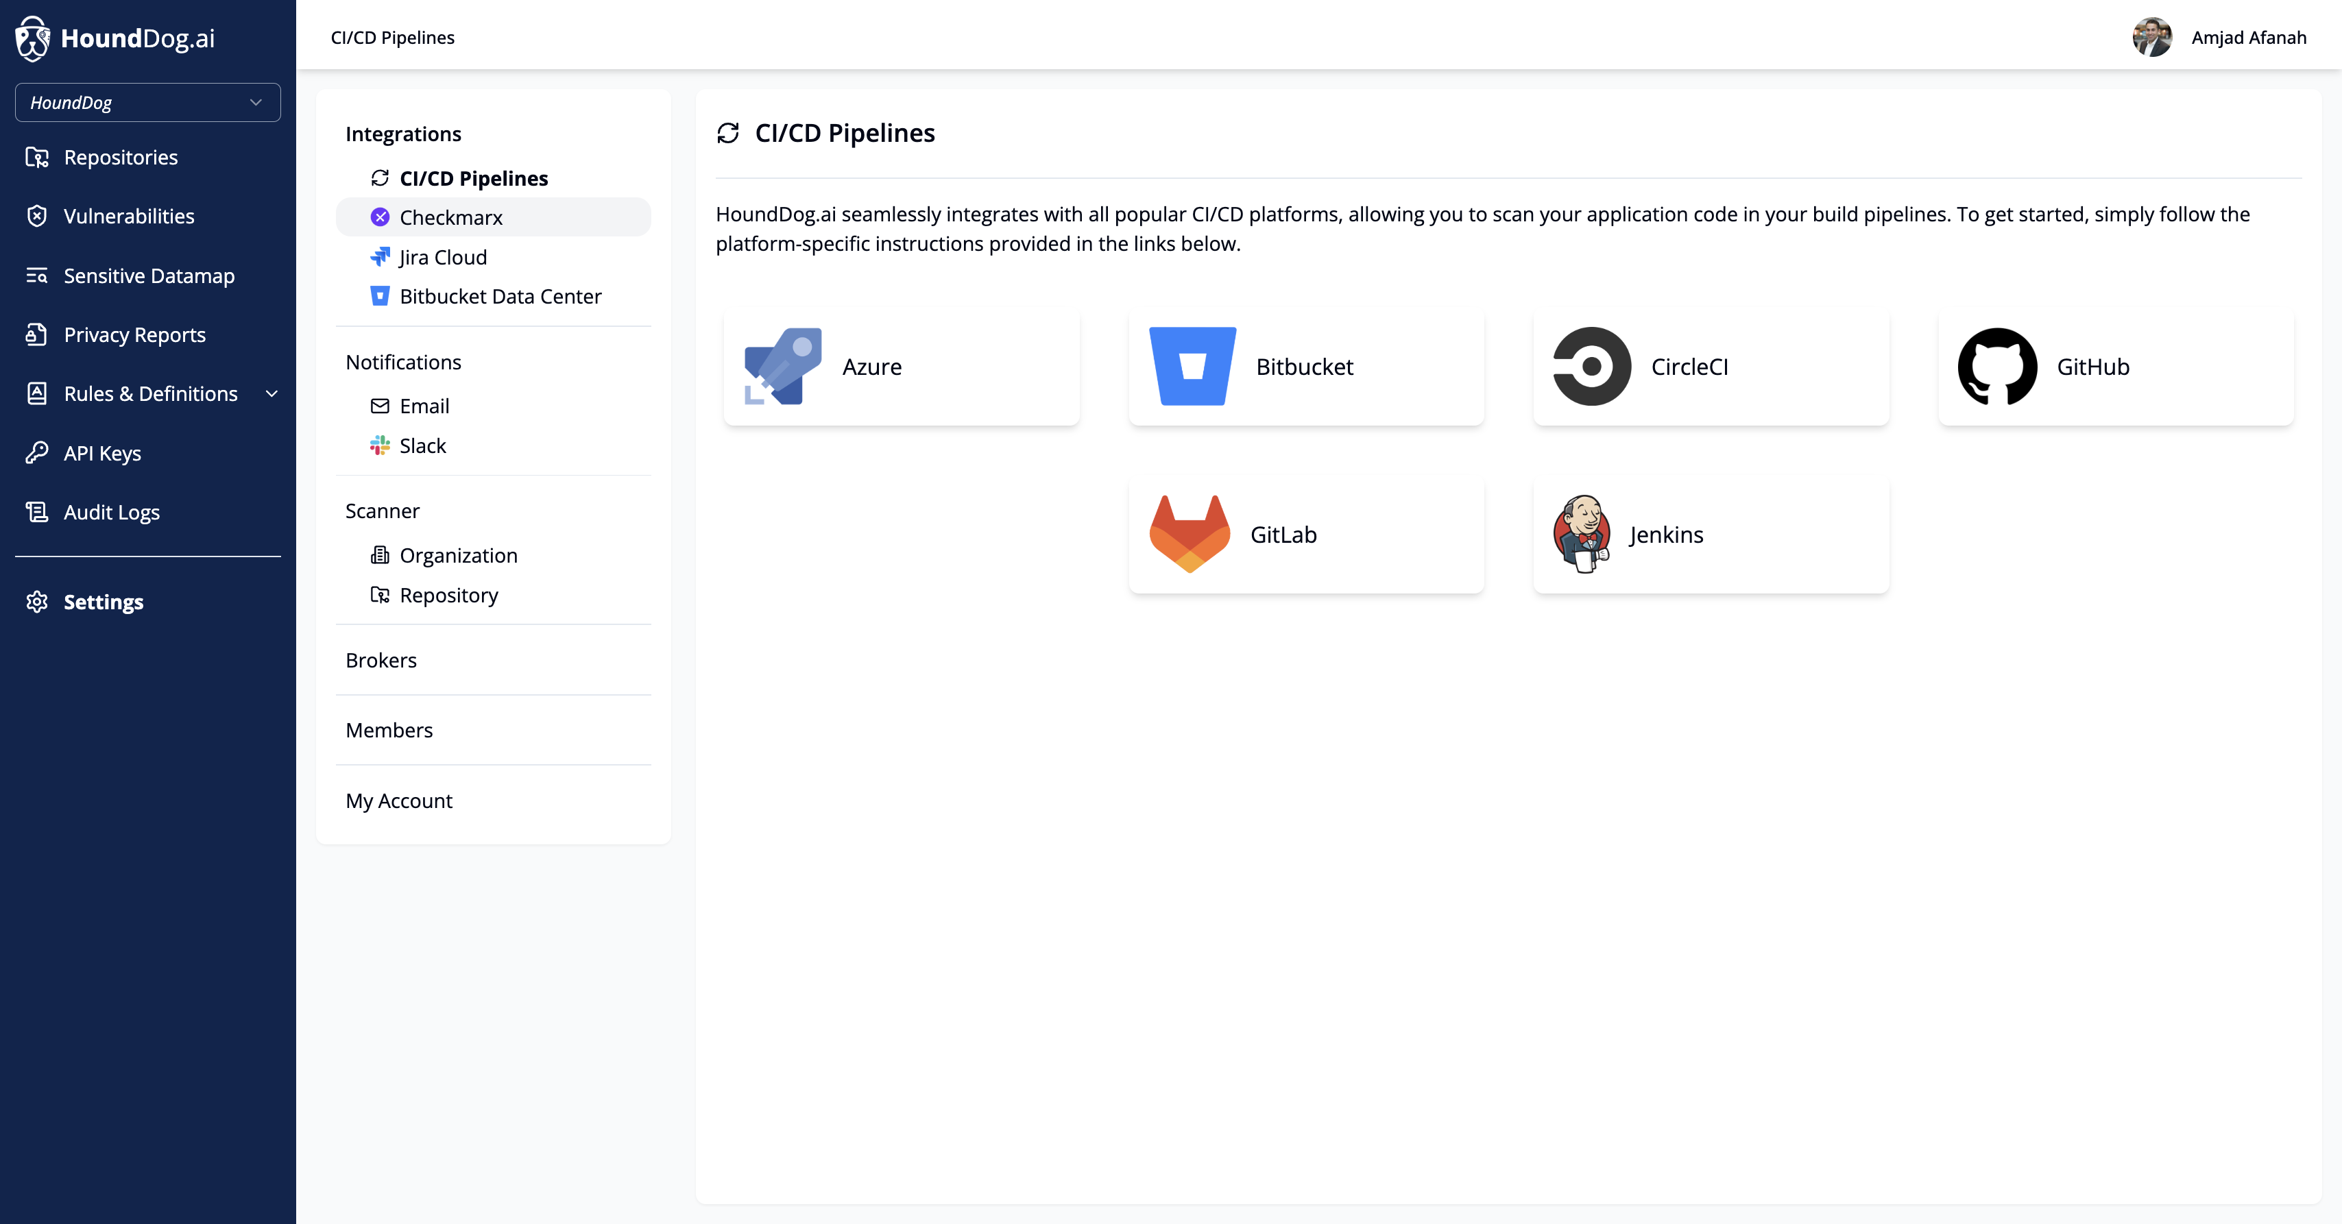Click the Repository scanner icon

point(380,595)
